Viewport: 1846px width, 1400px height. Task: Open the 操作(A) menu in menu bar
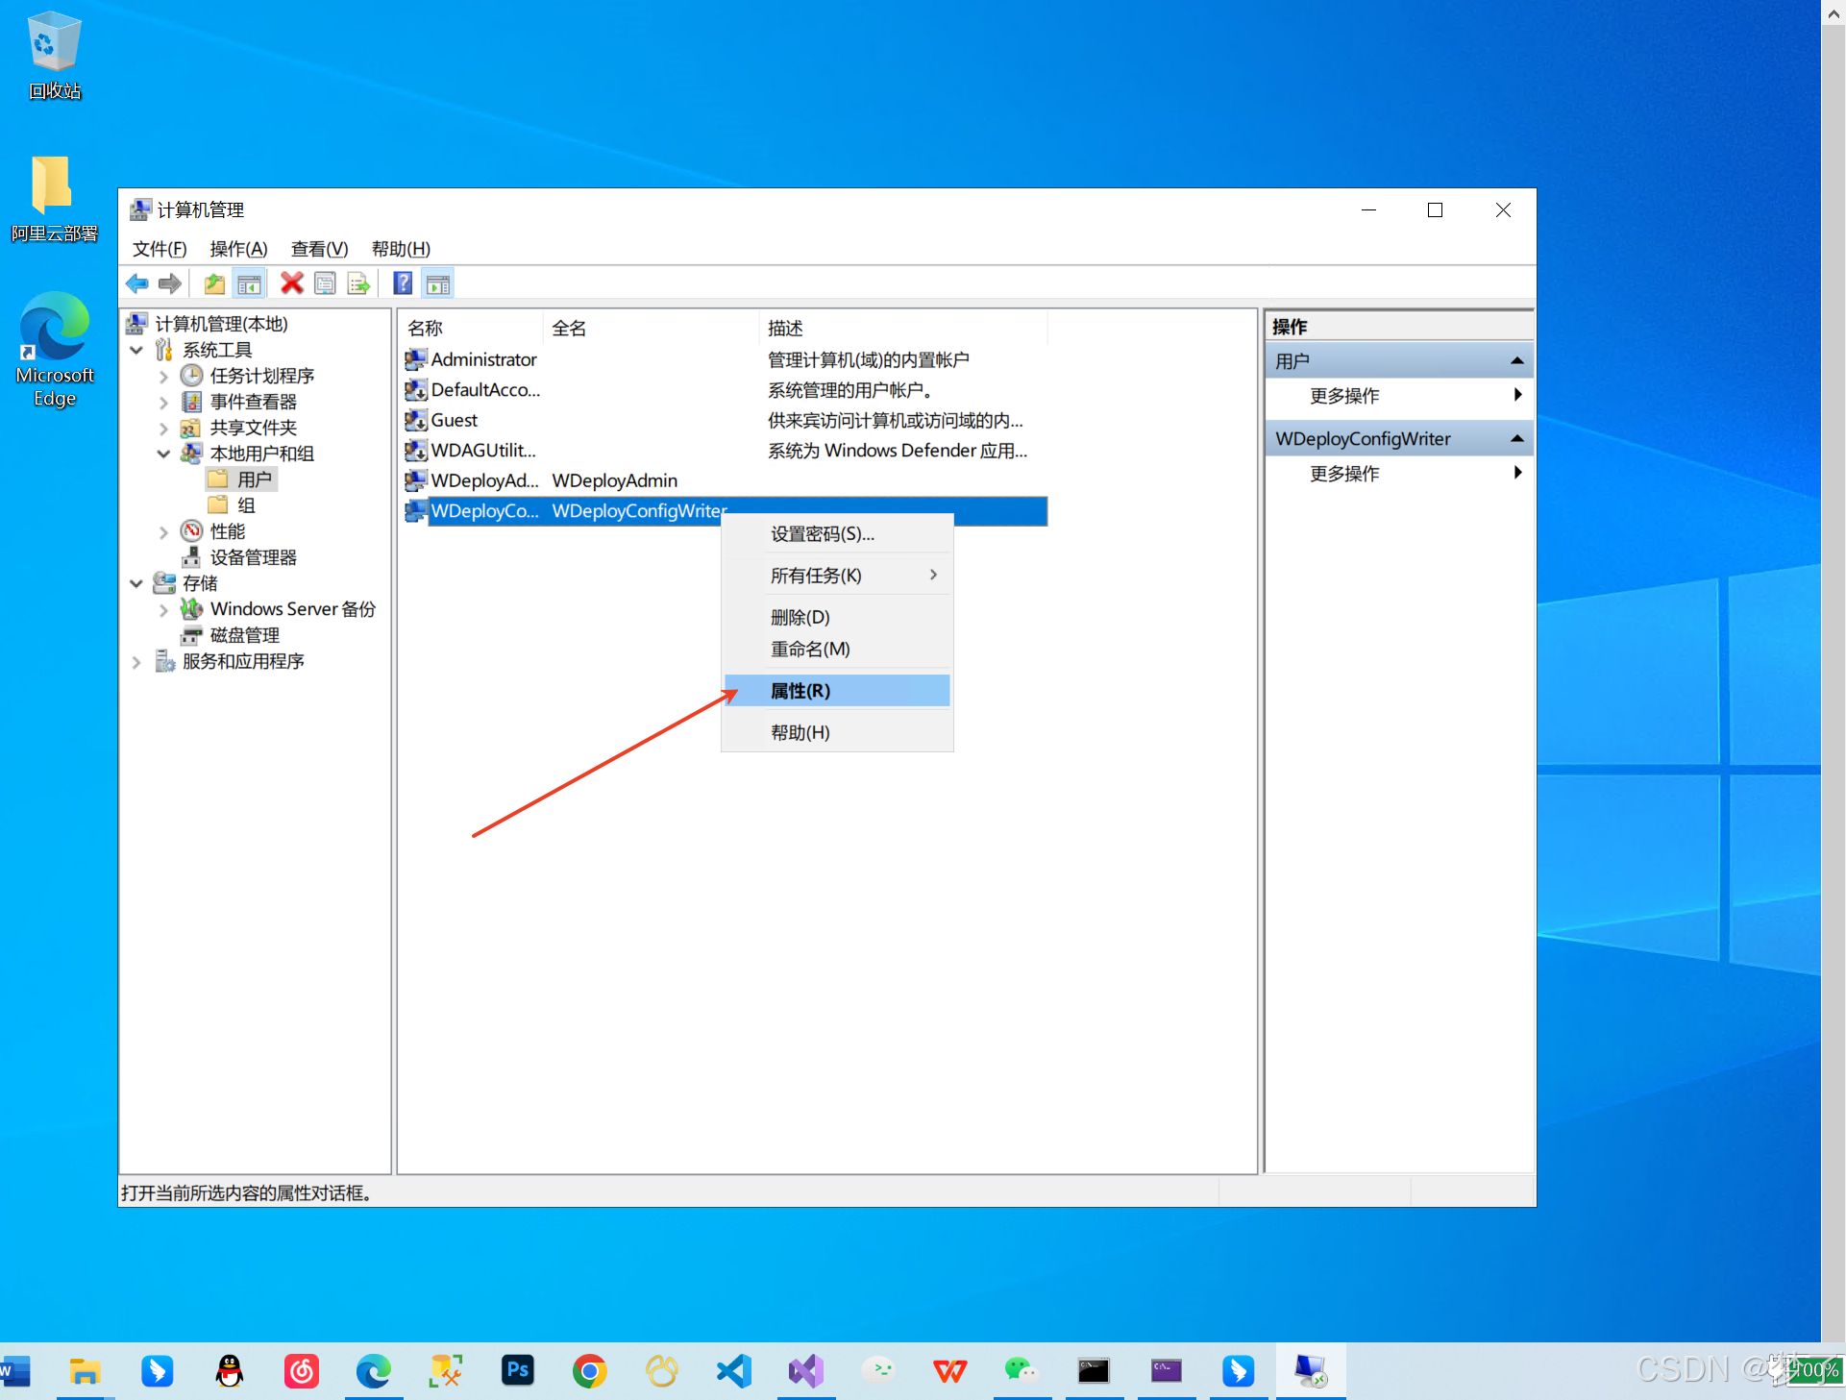coord(238,249)
